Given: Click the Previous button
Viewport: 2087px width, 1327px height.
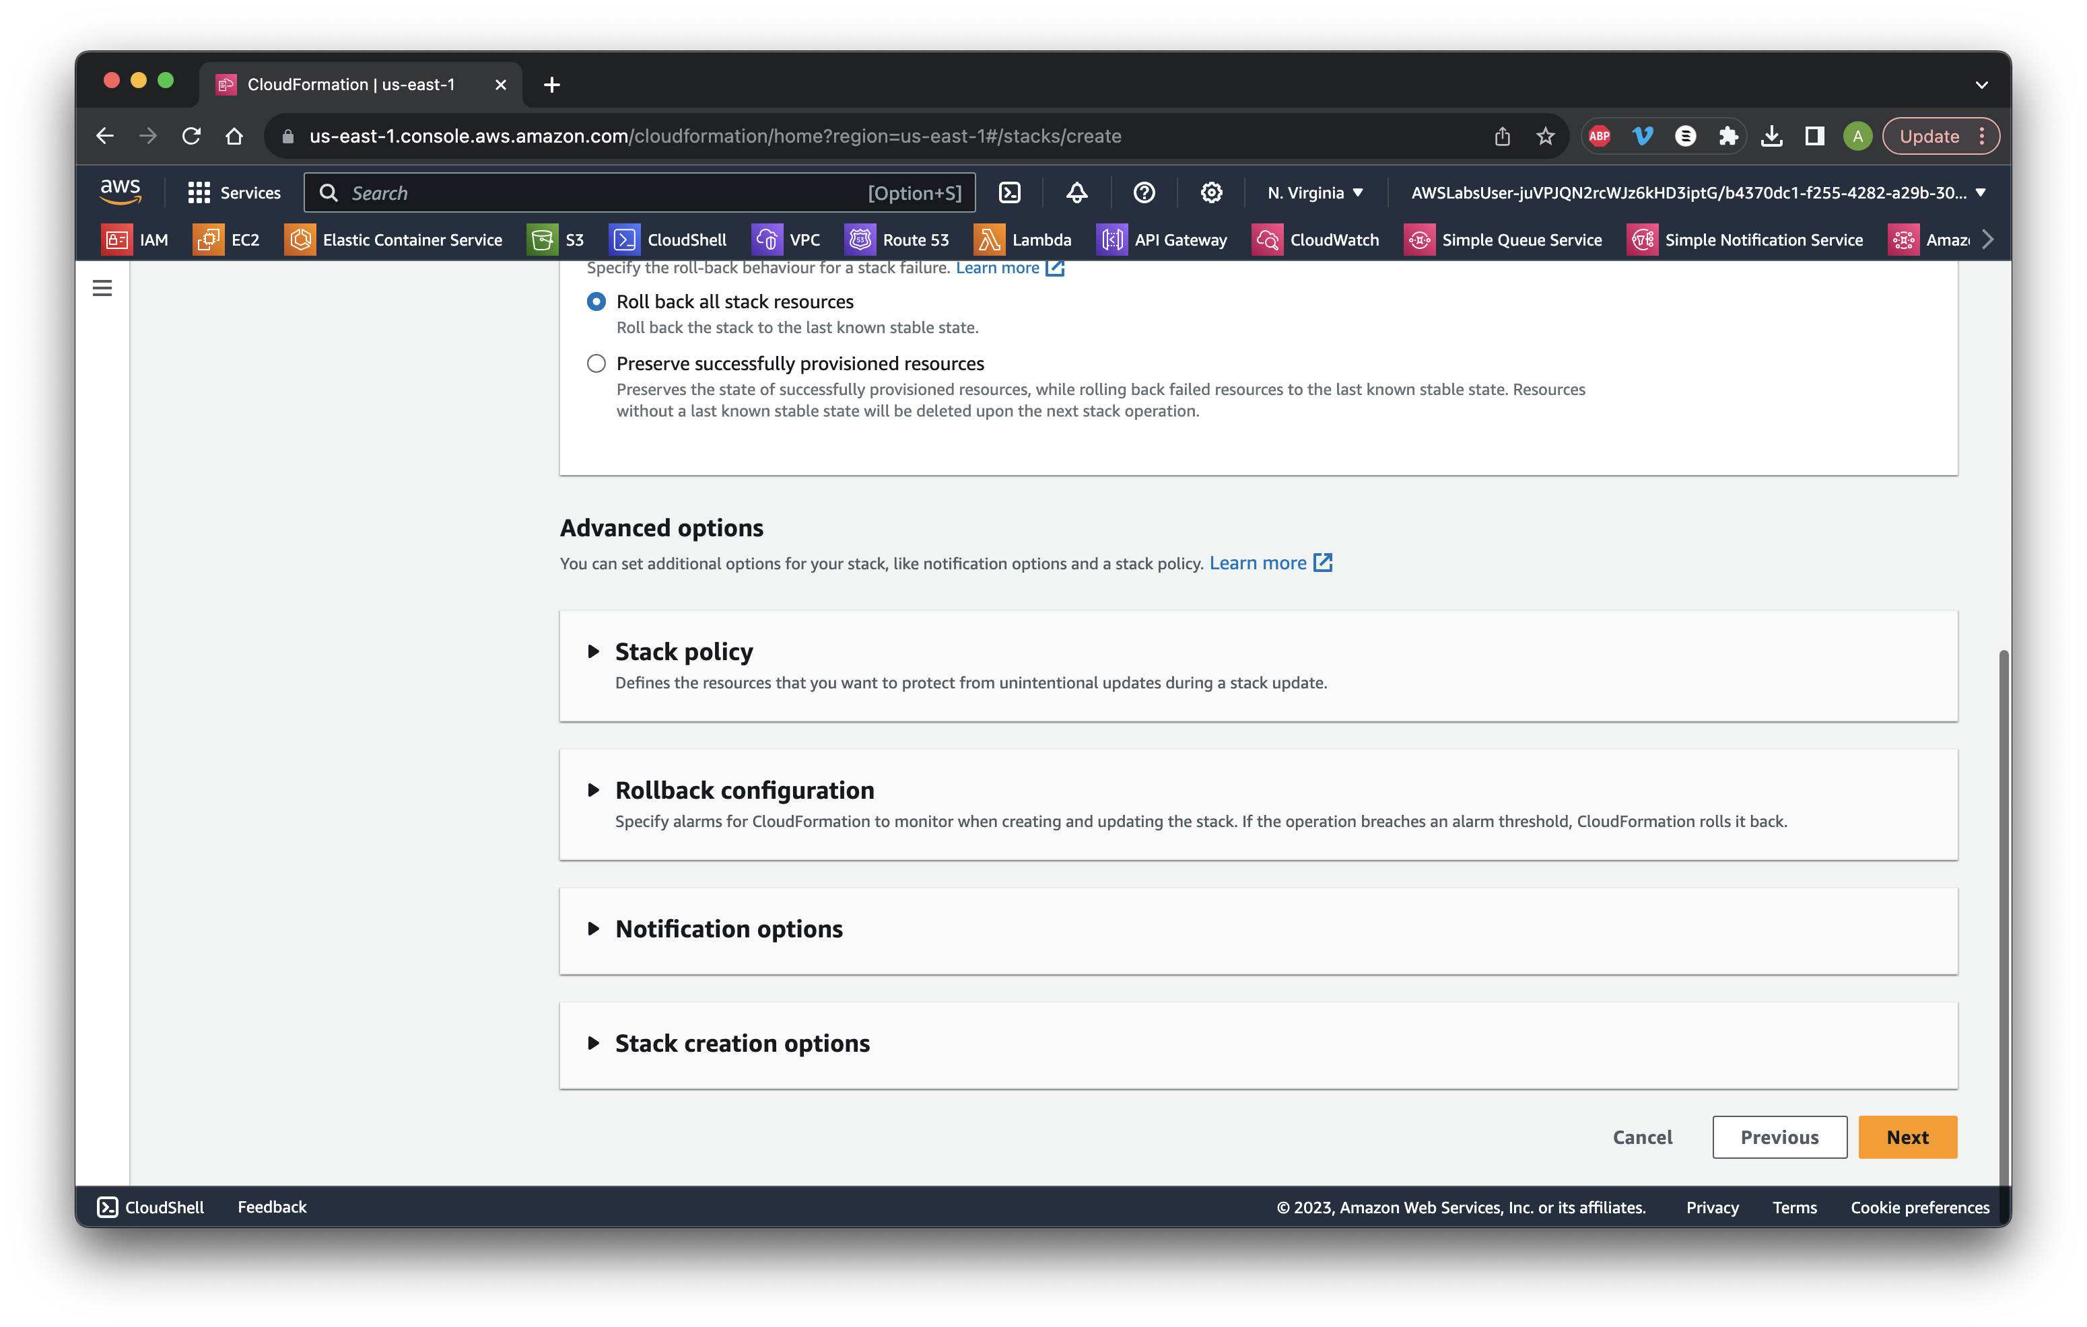Looking at the screenshot, I should coord(1779,1137).
